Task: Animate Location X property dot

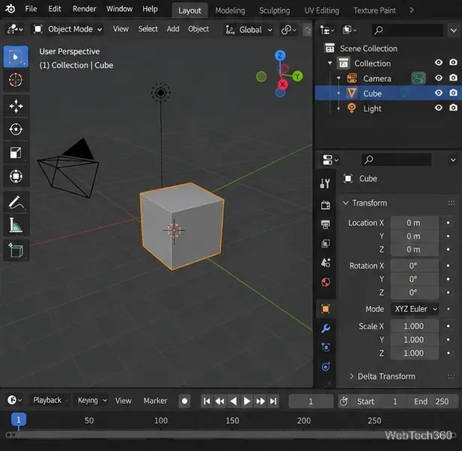Action: [449, 223]
